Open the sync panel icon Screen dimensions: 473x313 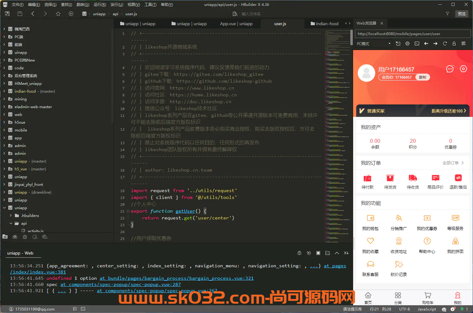pos(35,237)
